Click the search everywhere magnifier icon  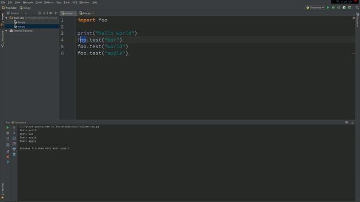coord(357,7)
